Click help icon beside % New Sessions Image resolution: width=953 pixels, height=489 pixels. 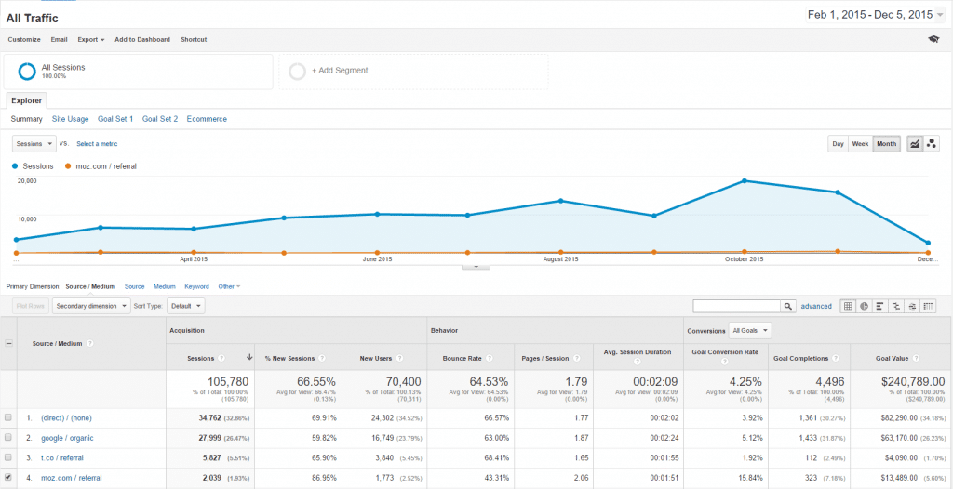coord(322,359)
